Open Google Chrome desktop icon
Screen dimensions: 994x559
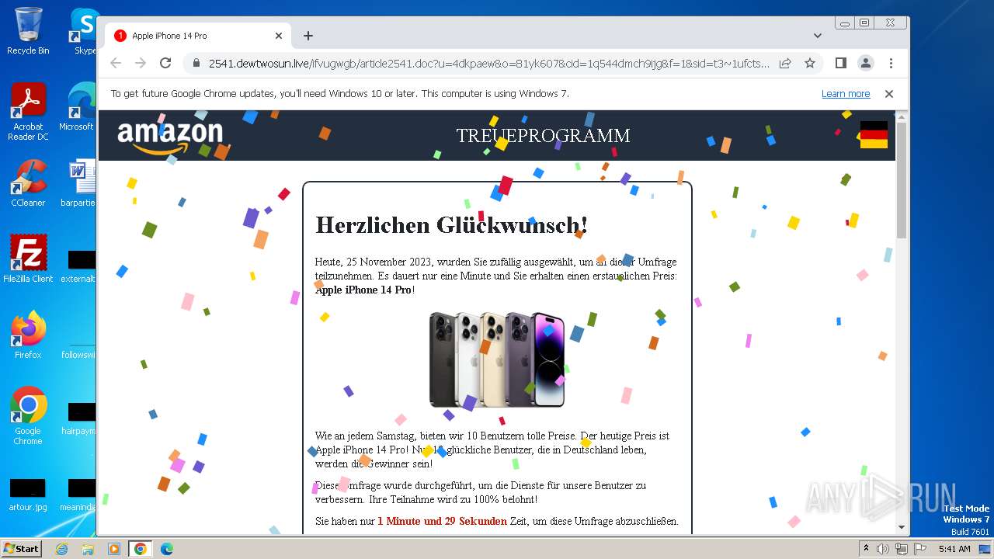click(28, 416)
